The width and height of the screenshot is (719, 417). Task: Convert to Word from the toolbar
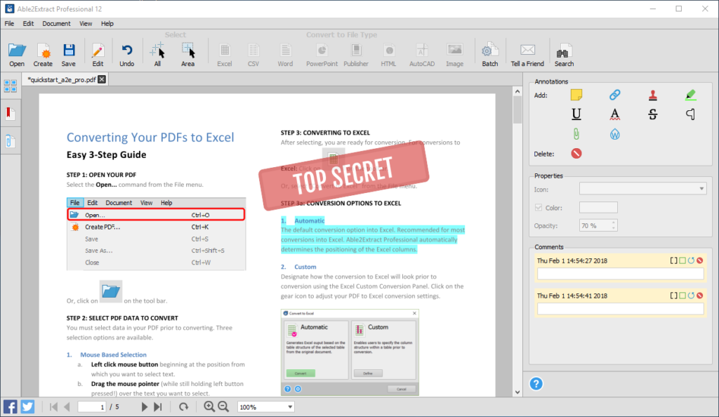point(285,55)
